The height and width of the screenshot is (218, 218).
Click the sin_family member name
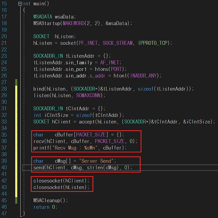79,63
